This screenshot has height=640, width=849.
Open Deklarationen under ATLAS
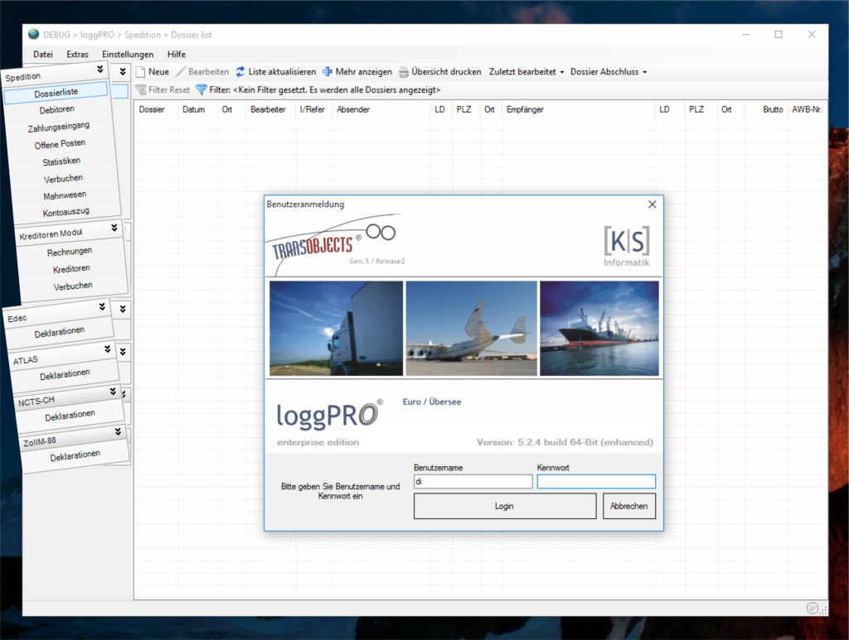(65, 374)
